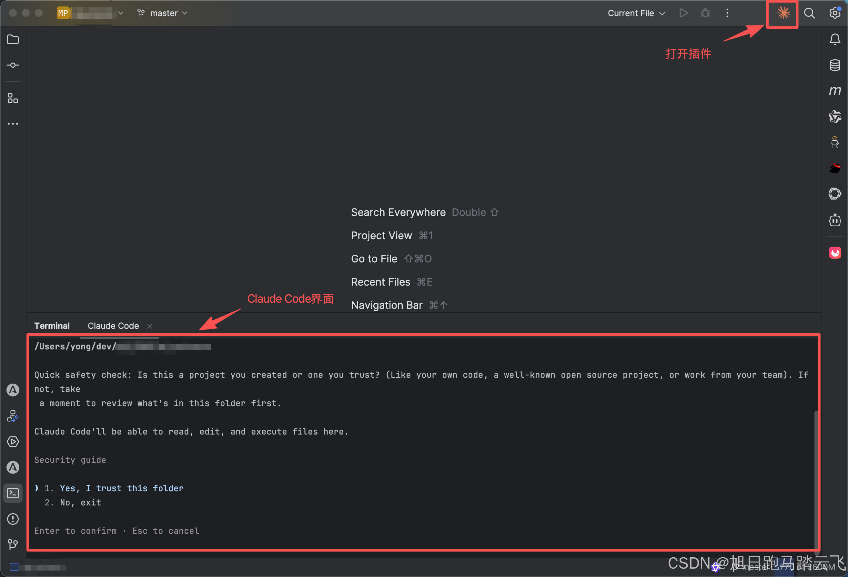848x577 pixels.
Task: Open the Commit tool window
Action: pyautogui.click(x=13, y=65)
